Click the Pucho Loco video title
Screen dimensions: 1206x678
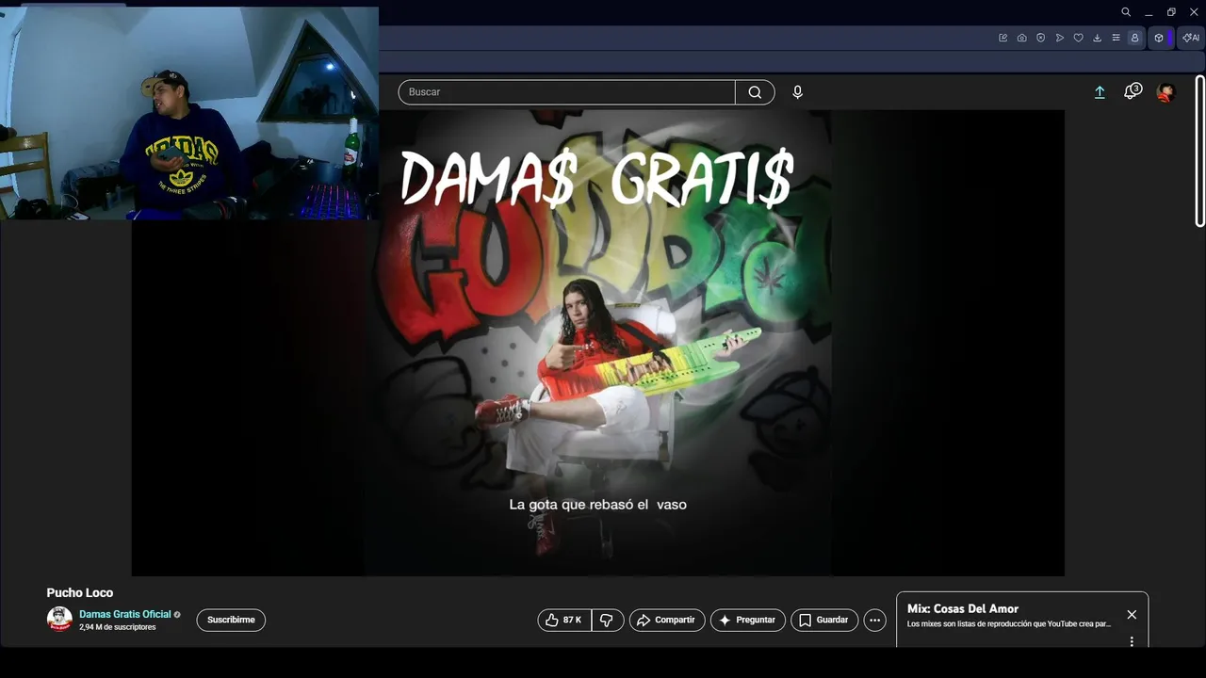coord(80,592)
